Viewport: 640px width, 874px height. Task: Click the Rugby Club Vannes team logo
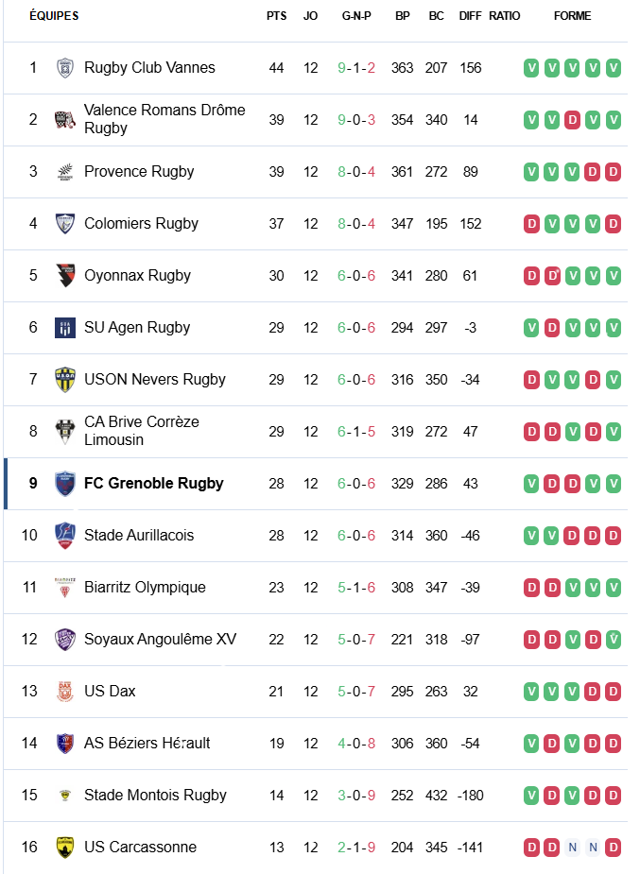65,68
